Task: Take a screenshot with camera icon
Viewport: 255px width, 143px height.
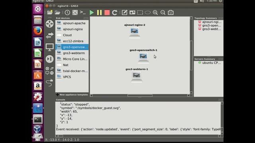Action: point(171,12)
